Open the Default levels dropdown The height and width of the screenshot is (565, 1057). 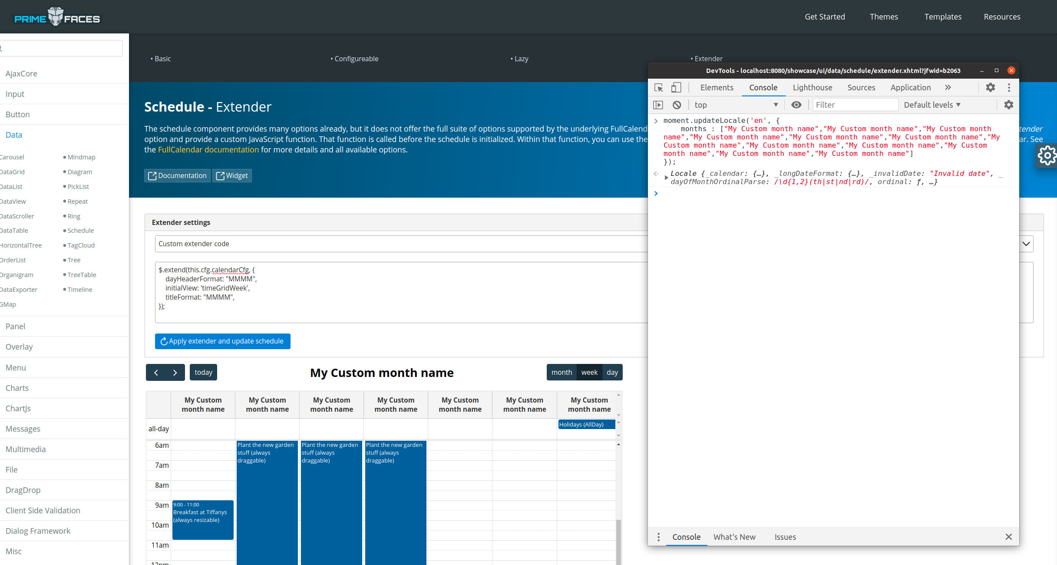932,105
